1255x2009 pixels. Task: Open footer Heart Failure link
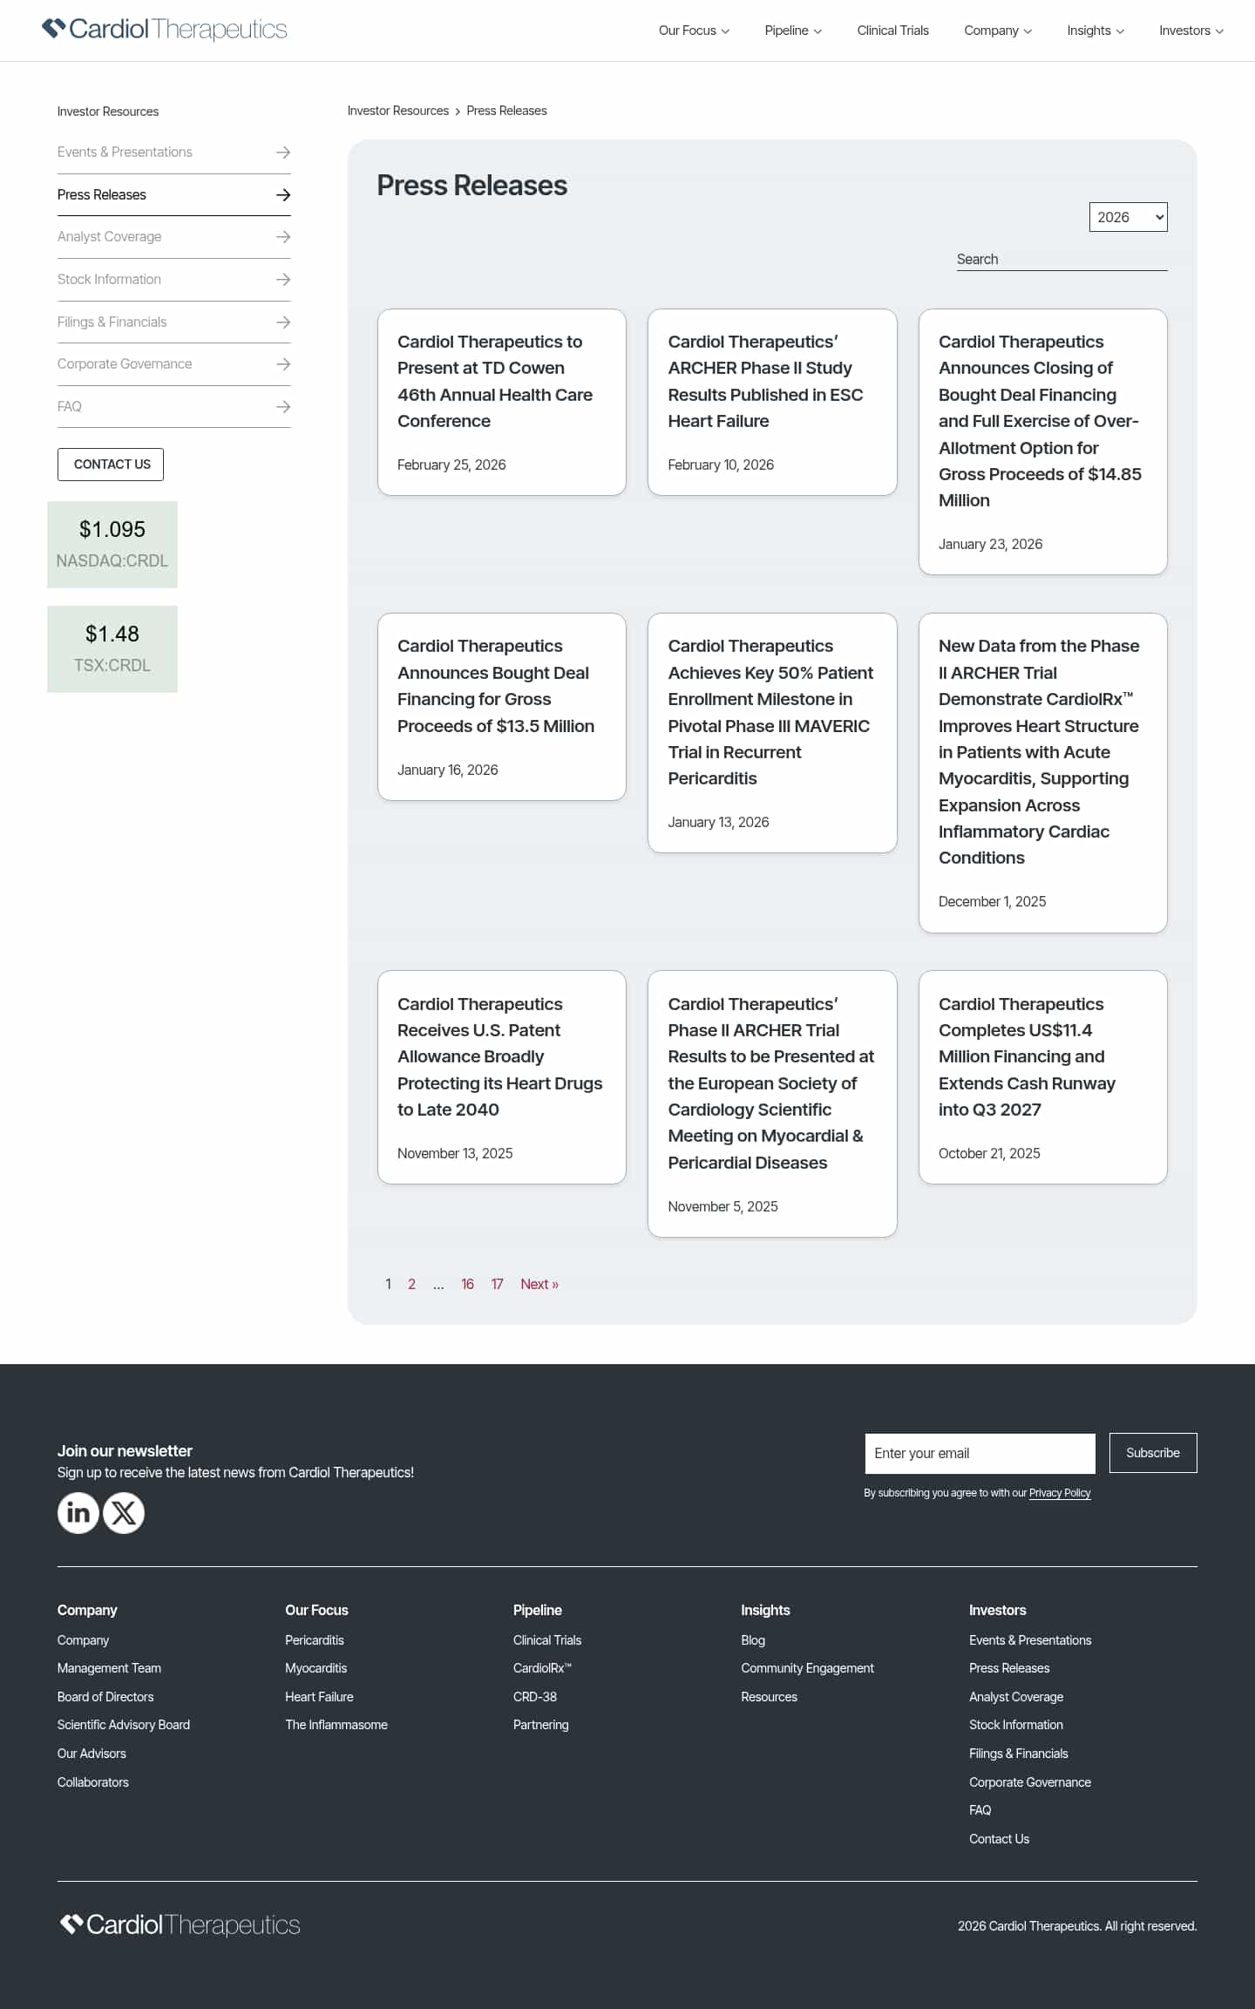319,1697
